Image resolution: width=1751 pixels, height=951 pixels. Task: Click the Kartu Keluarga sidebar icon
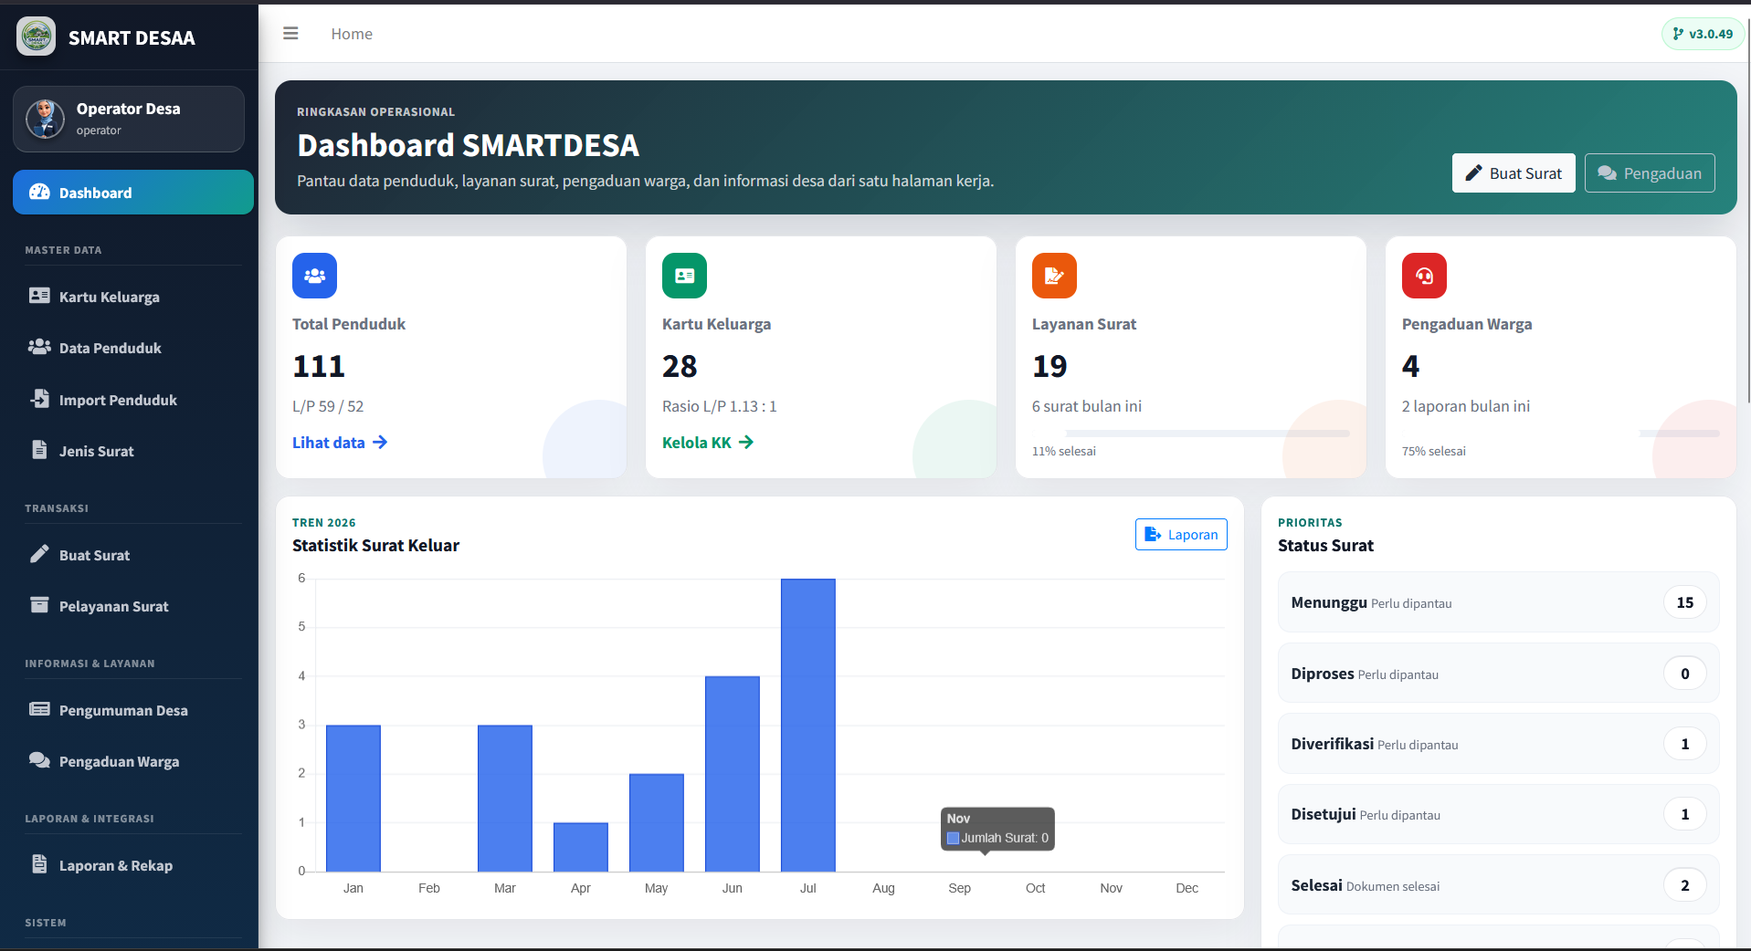tap(39, 296)
